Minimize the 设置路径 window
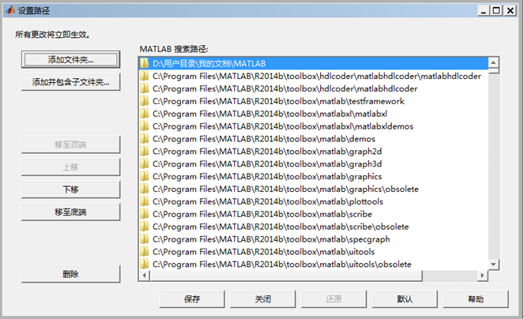The width and height of the screenshot is (524, 319). 484,11
